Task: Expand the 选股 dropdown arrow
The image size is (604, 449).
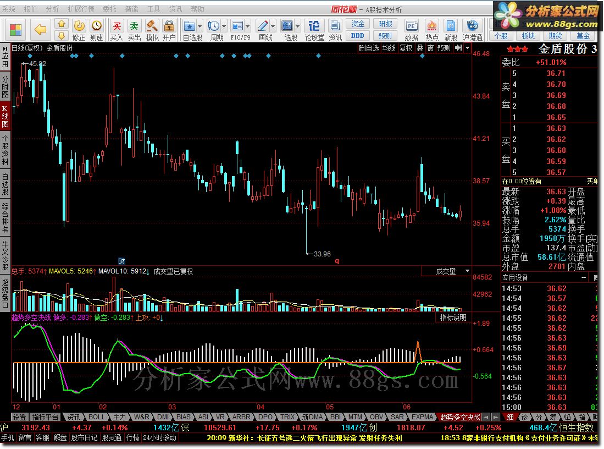Action: (x=298, y=26)
